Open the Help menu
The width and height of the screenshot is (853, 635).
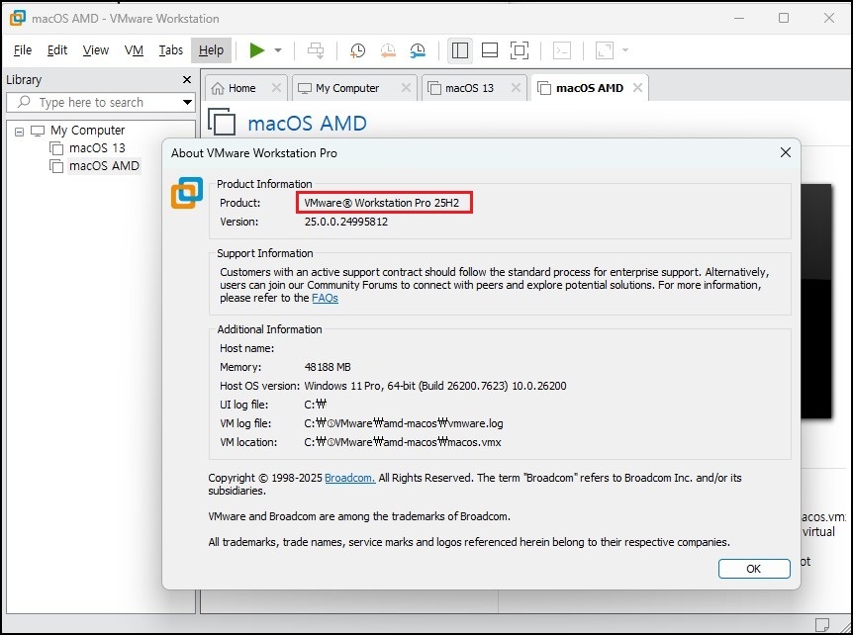tap(211, 50)
